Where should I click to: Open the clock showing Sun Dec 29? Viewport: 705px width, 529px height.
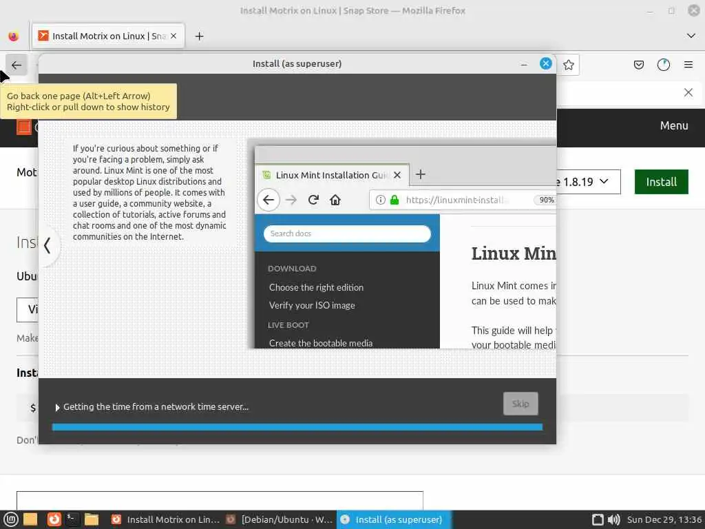pos(664,519)
